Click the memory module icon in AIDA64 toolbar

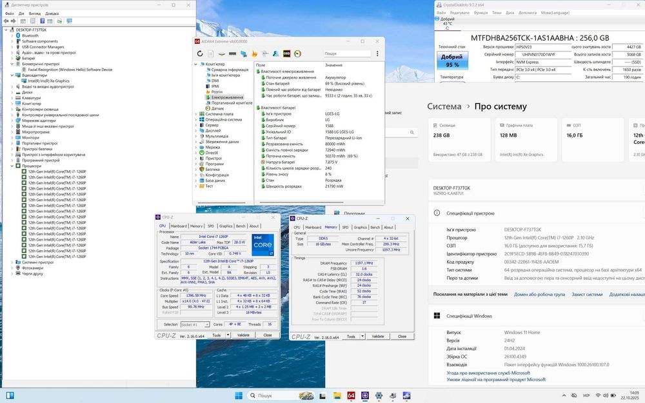pyautogui.click(x=232, y=54)
